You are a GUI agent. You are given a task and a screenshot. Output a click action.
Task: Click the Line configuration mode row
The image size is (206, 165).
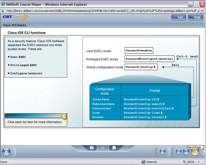click(96, 113)
